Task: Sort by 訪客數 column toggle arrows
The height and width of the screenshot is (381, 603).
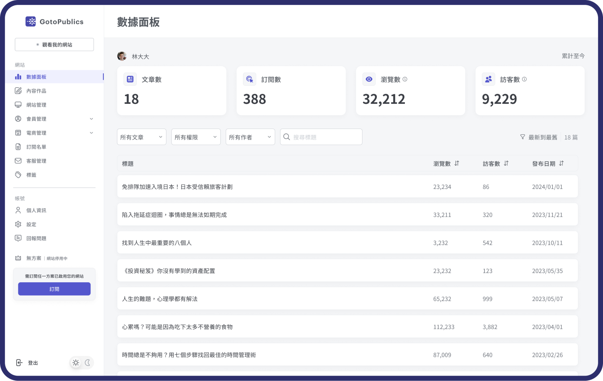Action: 506,163
